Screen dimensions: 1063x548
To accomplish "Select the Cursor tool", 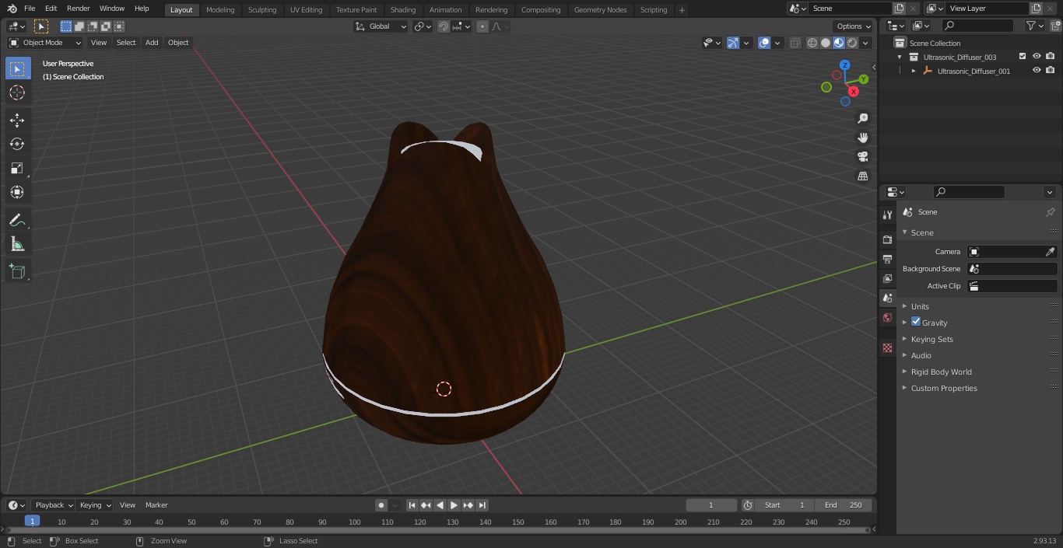I will (17, 92).
